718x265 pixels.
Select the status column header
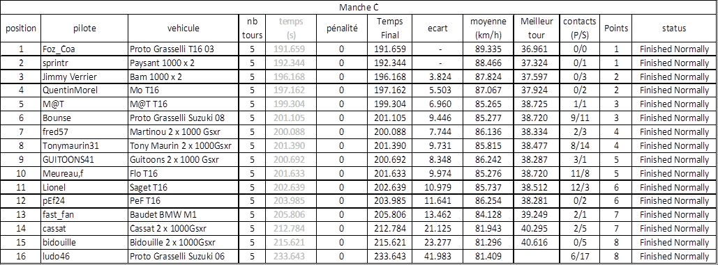(674, 29)
